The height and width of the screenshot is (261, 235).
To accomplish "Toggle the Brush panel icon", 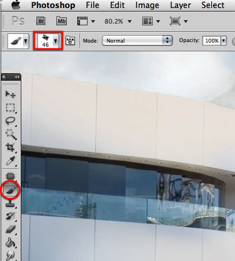I will (70, 41).
